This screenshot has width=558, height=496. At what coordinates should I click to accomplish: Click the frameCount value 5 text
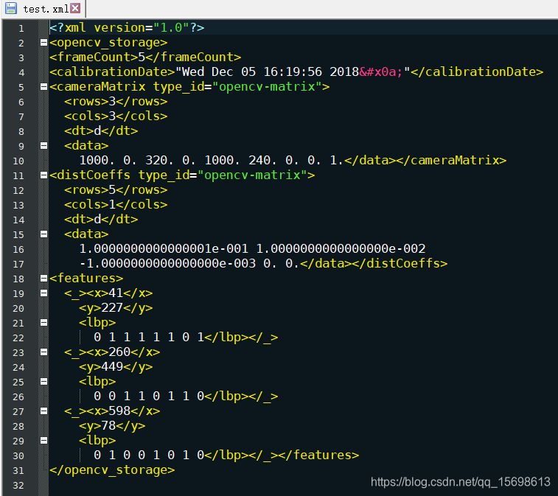pos(142,57)
